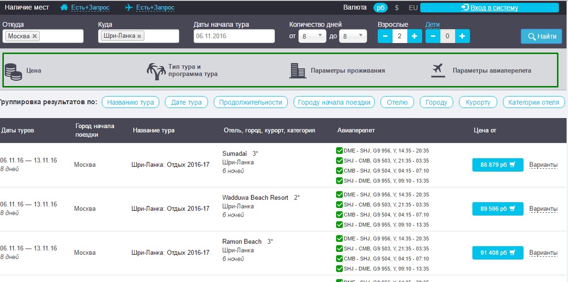Remove the Шри-Ланка destination tag
Screen dimensions: 568x282
click(139, 36)
